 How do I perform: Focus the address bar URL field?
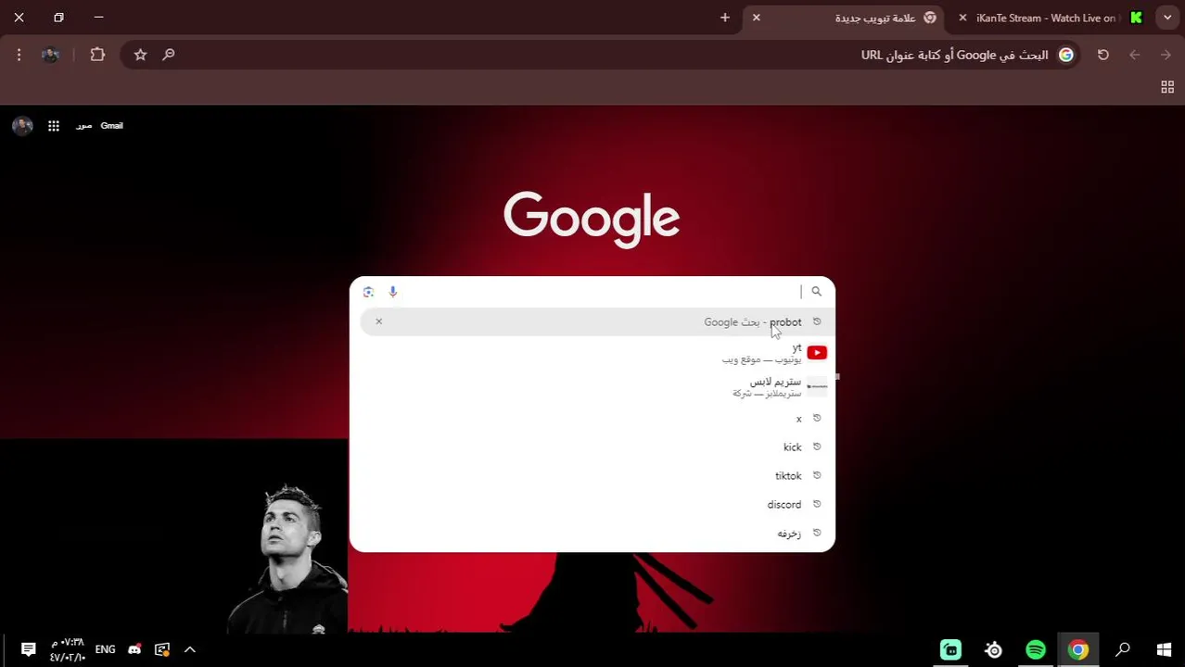pyautogui.click(x=601, y=55)
